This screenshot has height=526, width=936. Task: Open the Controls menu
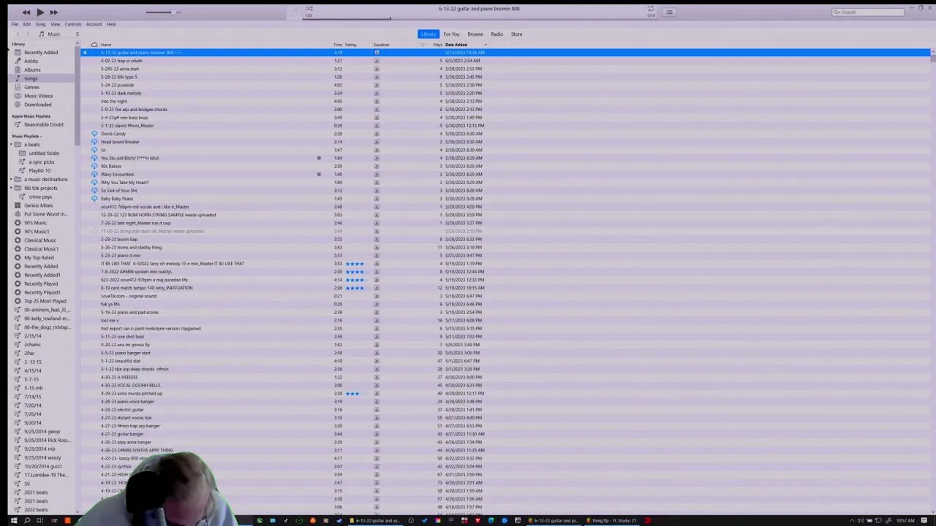click(x=73, y=24)
